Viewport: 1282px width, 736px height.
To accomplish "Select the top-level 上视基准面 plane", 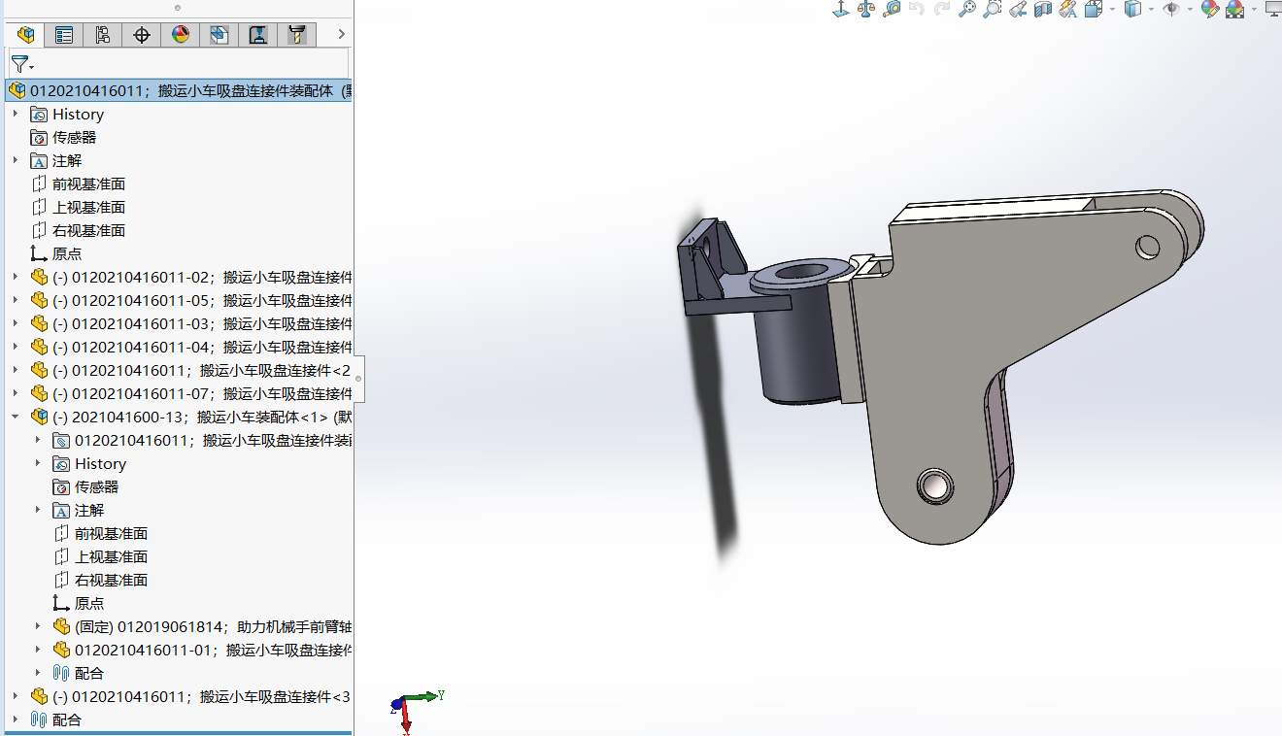I will coord(78,207).
